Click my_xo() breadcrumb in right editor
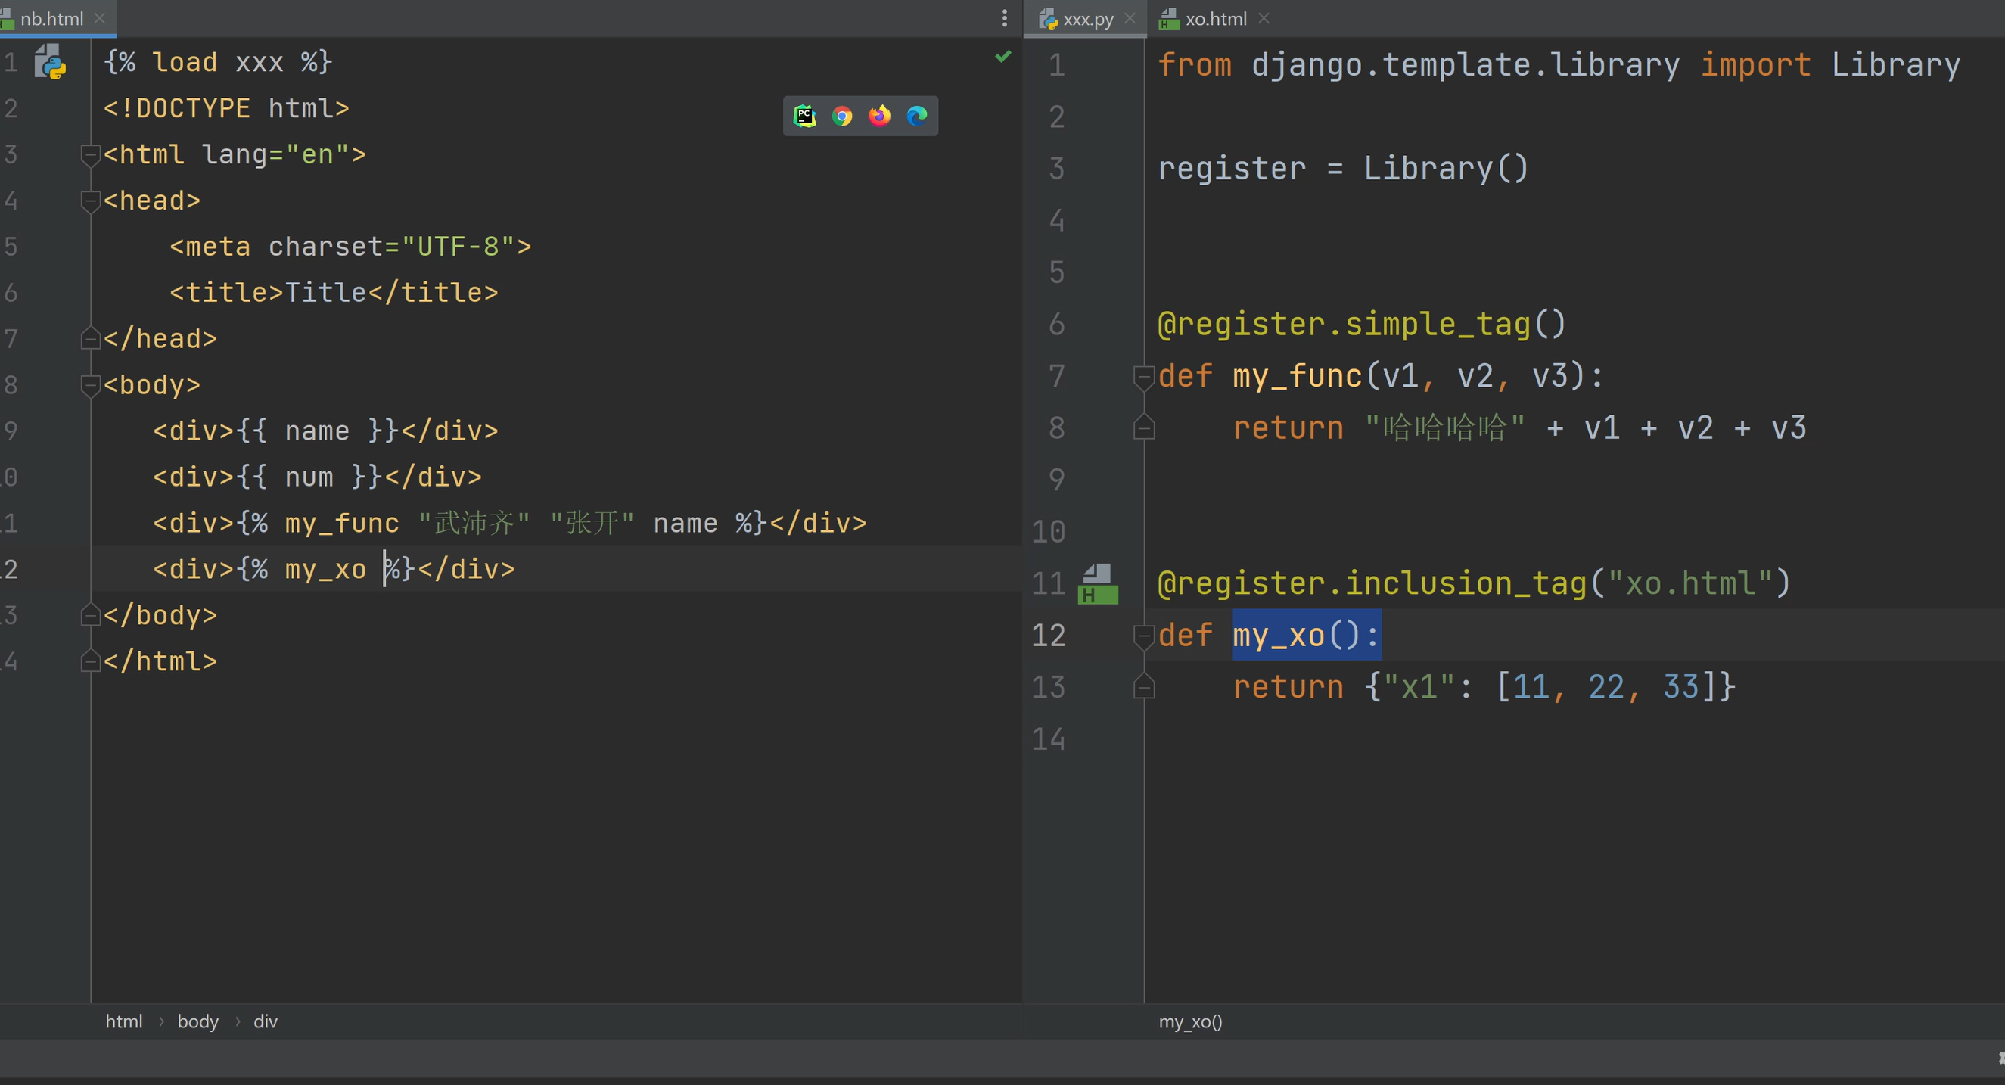The image size is (2005, 1085). (x=1190, y=1021)
